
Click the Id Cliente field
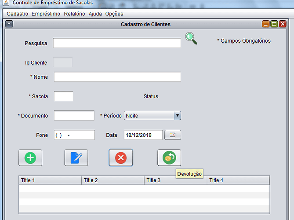tap(63, 62)
